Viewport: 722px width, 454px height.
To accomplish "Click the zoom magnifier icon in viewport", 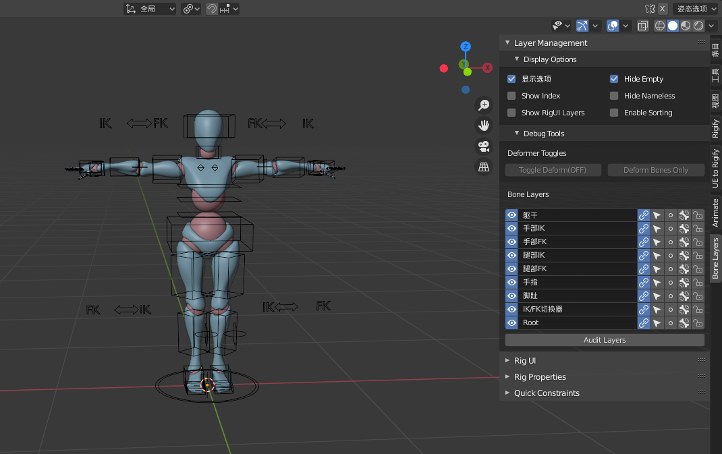I will pyautogui.click(x=484, y=105).
